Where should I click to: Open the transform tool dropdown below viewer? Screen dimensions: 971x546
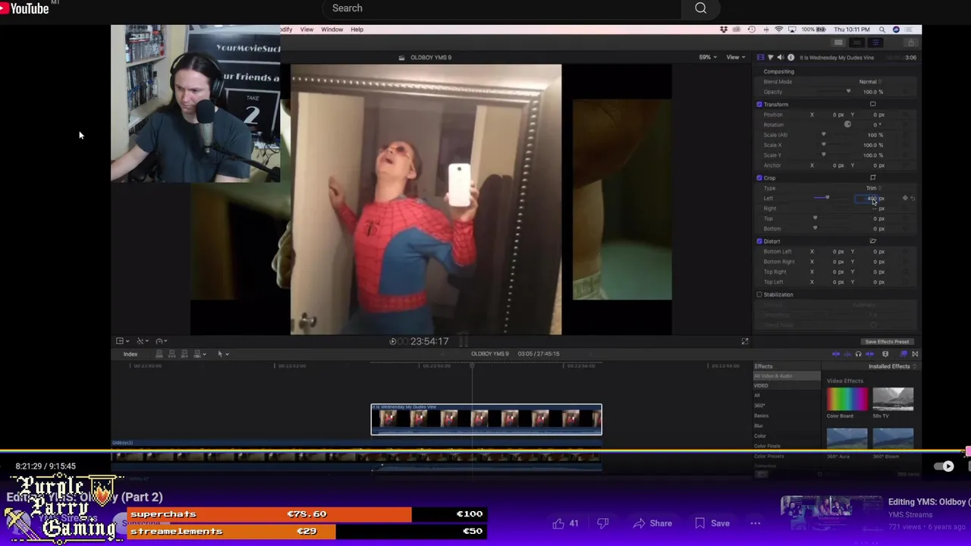pos(121,341)
